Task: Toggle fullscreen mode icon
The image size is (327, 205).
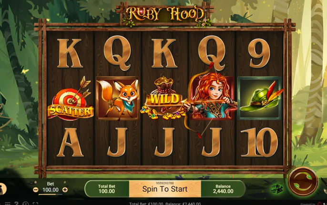Action: (x=35, y=203)
